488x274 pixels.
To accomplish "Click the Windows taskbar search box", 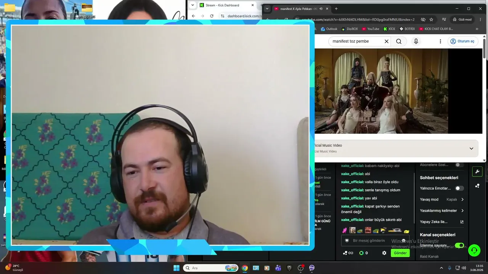I will pos(211,268).
